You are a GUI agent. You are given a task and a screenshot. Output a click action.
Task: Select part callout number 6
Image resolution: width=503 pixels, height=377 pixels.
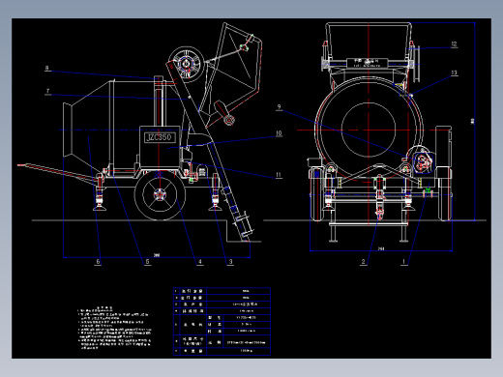pyautogui.click(x=98, y=262)
